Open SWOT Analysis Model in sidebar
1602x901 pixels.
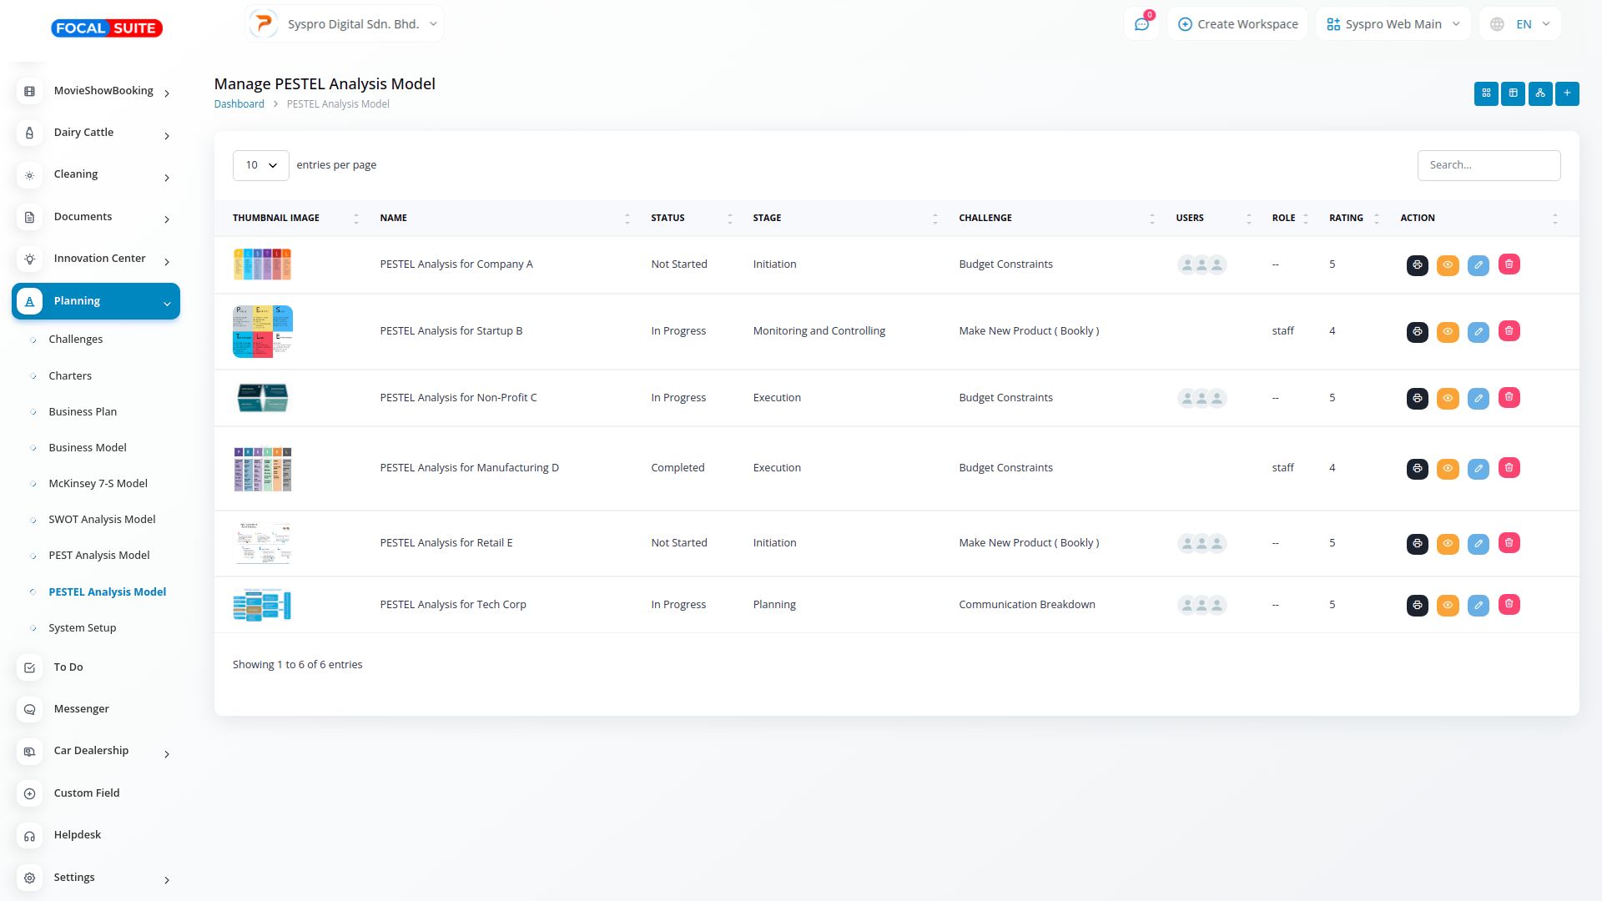click(x=102, y=520)
